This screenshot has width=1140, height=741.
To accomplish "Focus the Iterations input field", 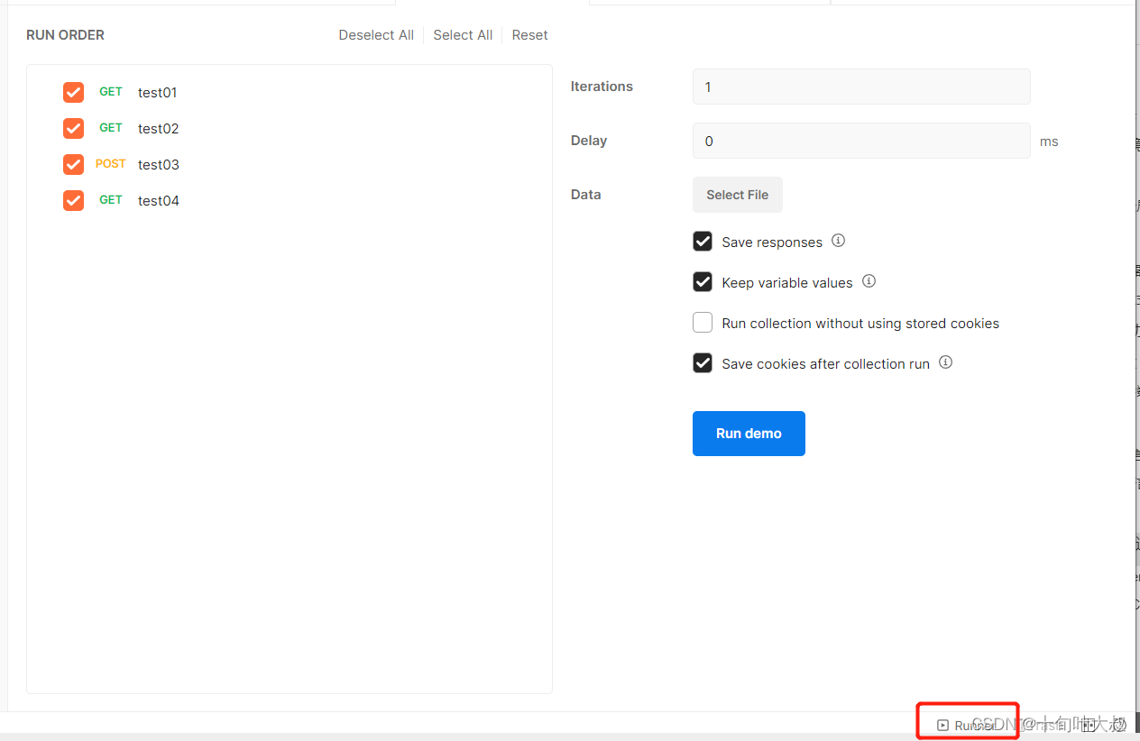I will [861, 87].
